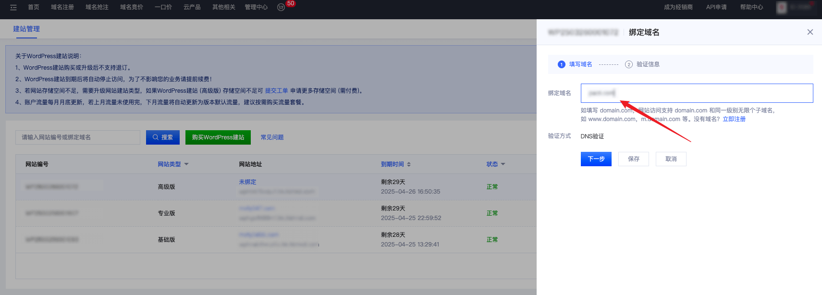Toggle the hamburger menu icon in the top bar

13,7
